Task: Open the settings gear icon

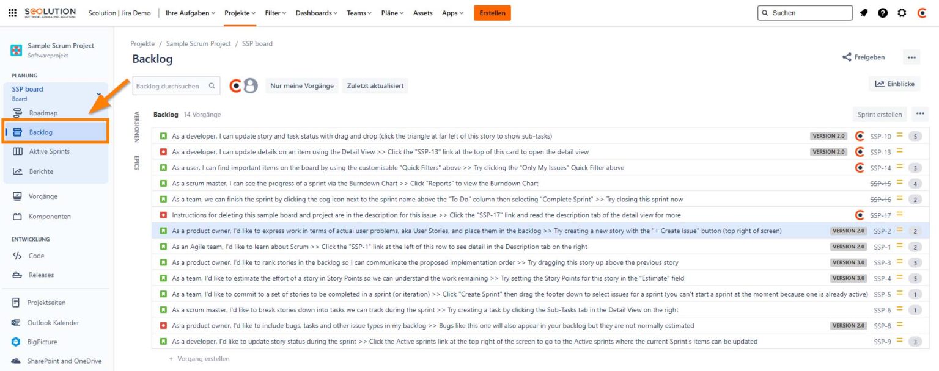Action: [x=902, y=13]
